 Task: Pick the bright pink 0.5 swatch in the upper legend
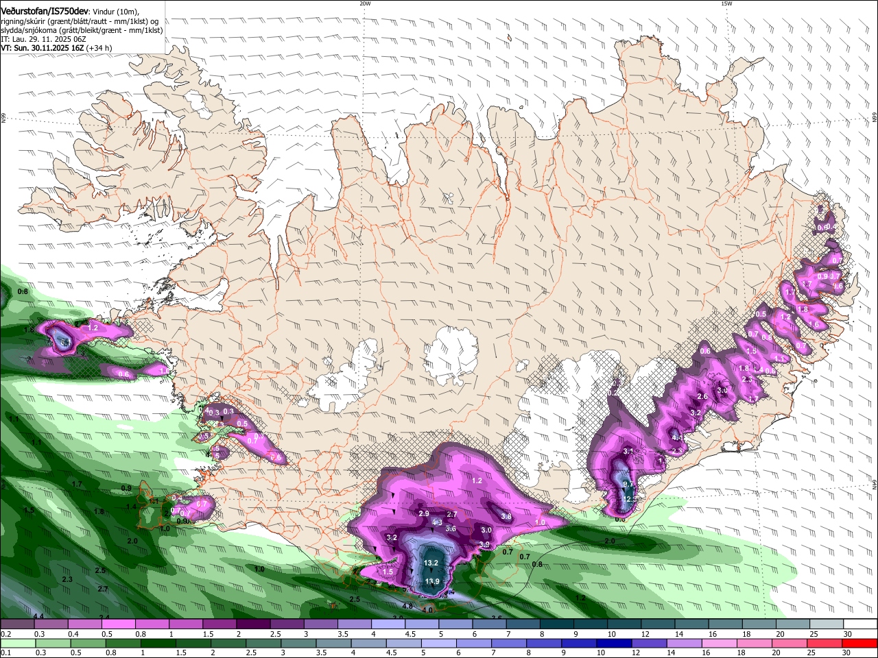[x=118, y=624]
